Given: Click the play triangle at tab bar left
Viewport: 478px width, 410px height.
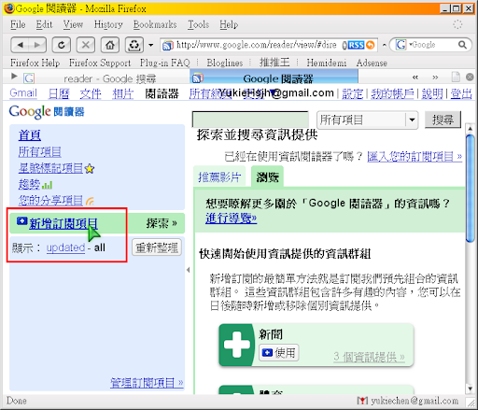Looking at the screenshot, I should point(14,76).
